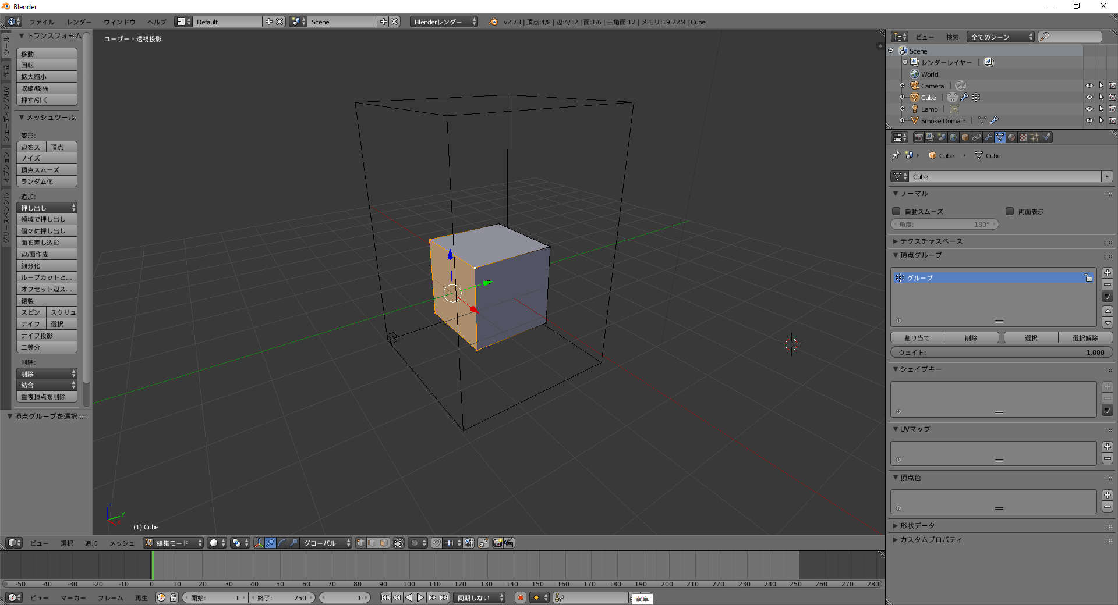
Task: Open the ファイル menu
Action: (41, 22)
